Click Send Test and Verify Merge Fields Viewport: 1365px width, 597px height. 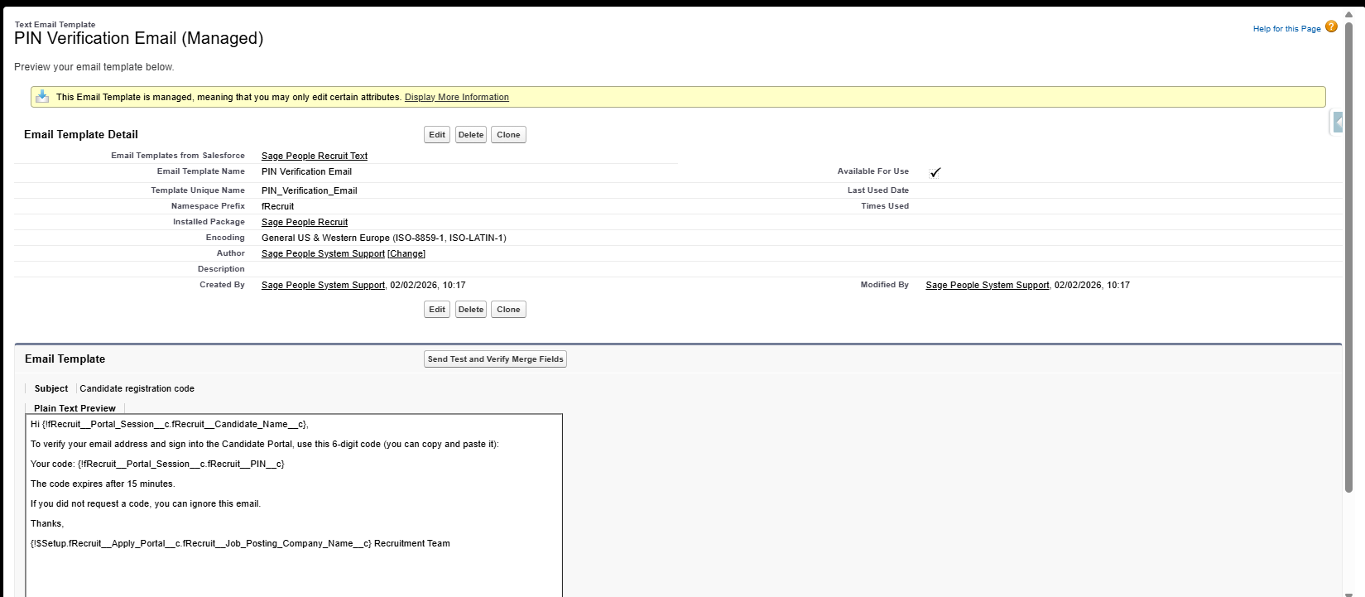495,359
